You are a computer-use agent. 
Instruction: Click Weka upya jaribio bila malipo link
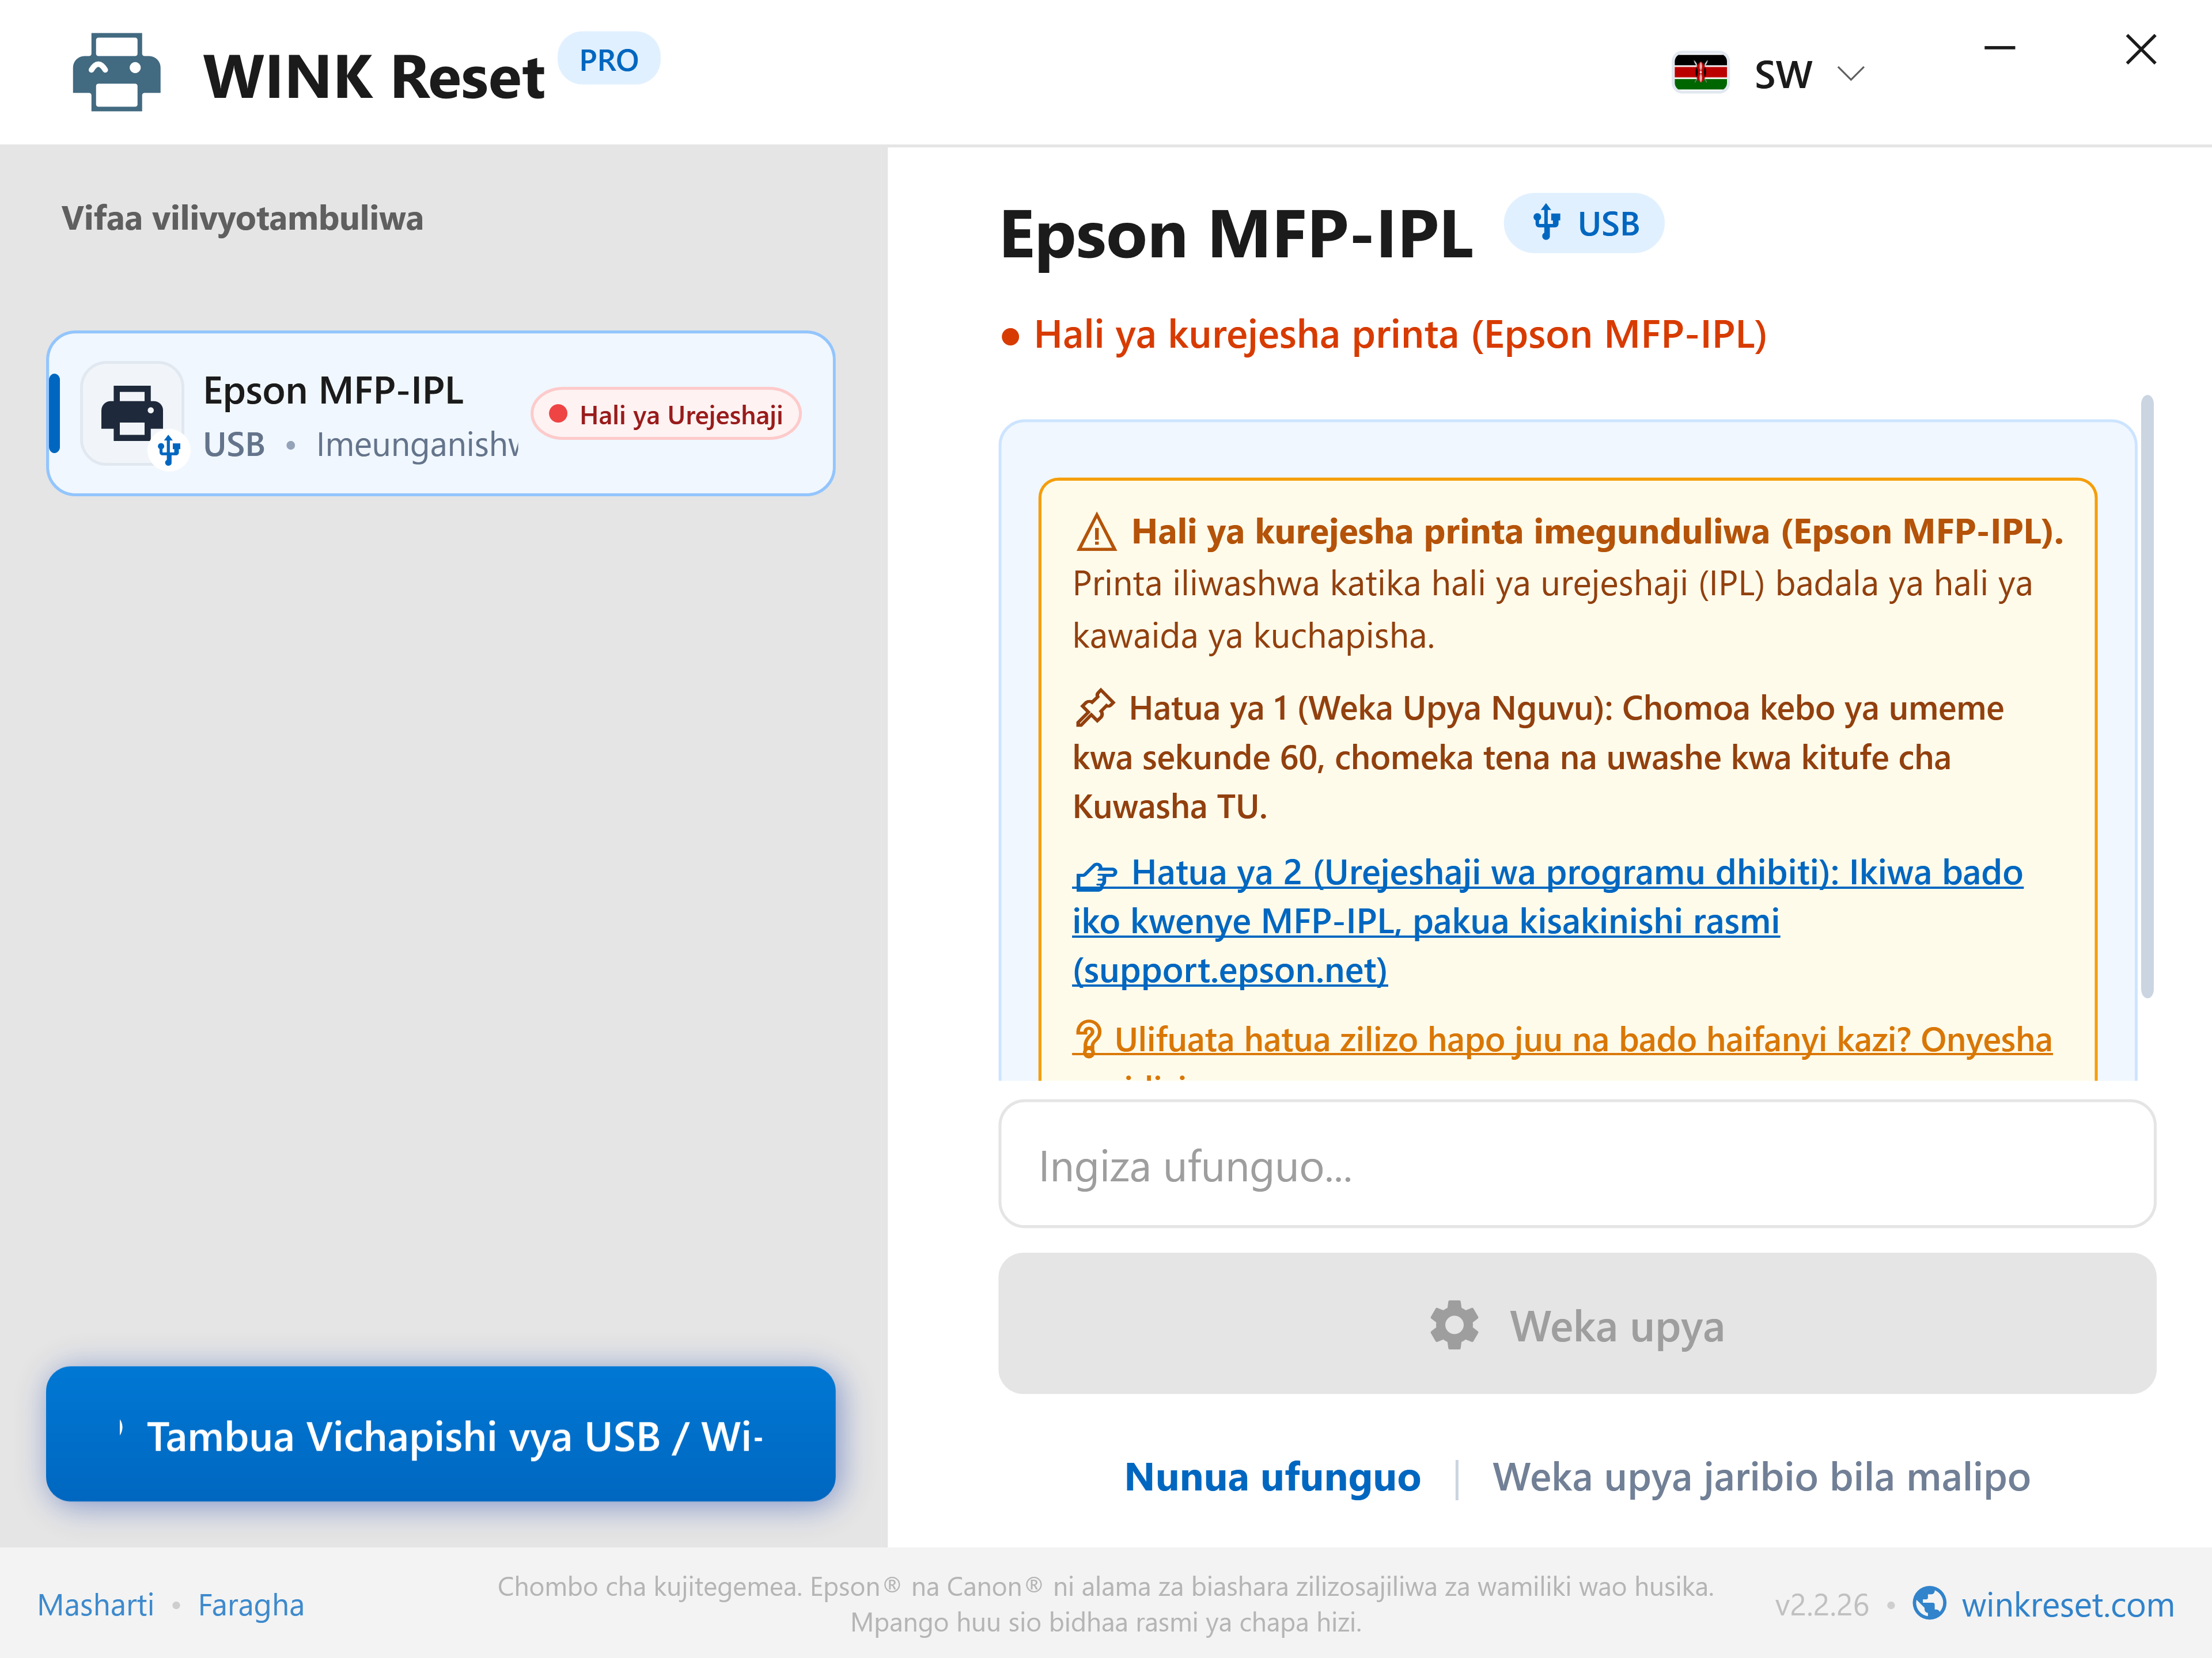tap(1761, 1477)
